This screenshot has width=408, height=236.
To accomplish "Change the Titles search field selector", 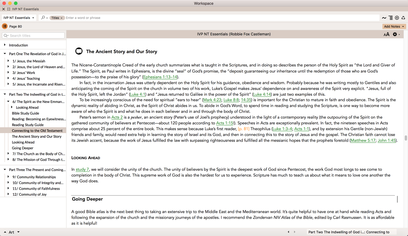I will (57, 18).
